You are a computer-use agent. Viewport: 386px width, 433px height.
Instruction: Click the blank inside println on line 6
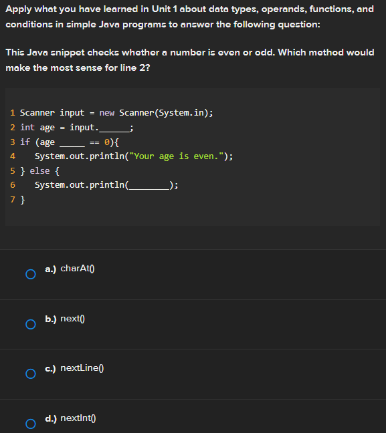[x=149, y=185]
